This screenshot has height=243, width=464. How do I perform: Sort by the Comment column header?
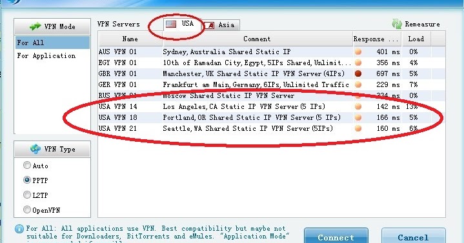click(x=257, y=39)
